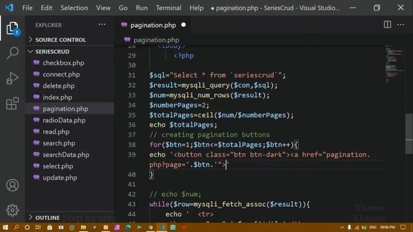The image size is (413, 232).
Task: Open File Explorer on the taskbar
Action: click(x=83, y=227)
